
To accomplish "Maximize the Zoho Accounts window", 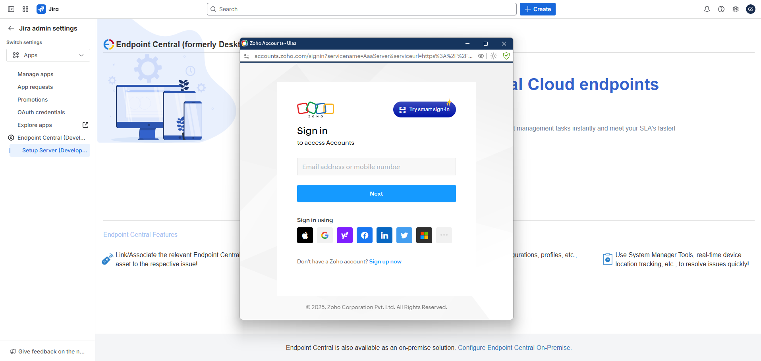I will tap(486, 43).
